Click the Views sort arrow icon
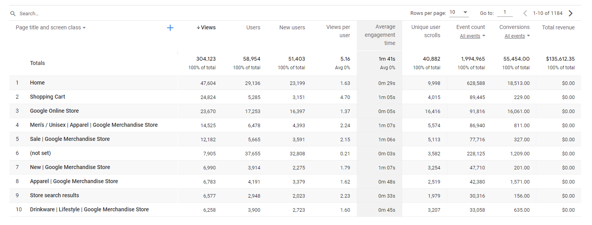 pyautogui.click(x=198, y=28)
